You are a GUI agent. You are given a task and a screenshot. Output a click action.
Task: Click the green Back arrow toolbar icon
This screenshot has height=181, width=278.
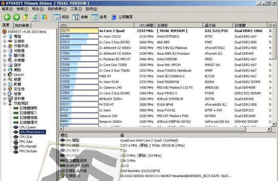coord(6,17)
